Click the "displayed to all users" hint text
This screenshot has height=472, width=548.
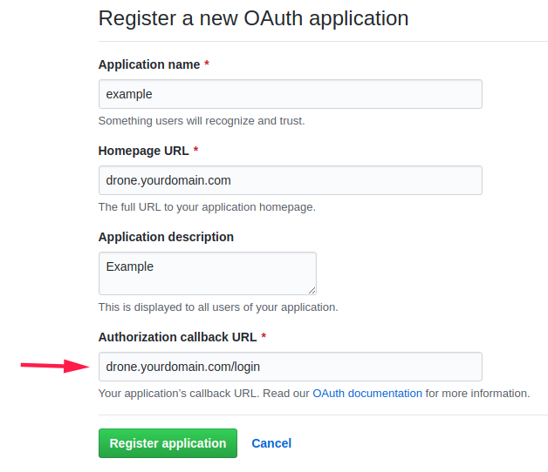(x=218, y=307)
